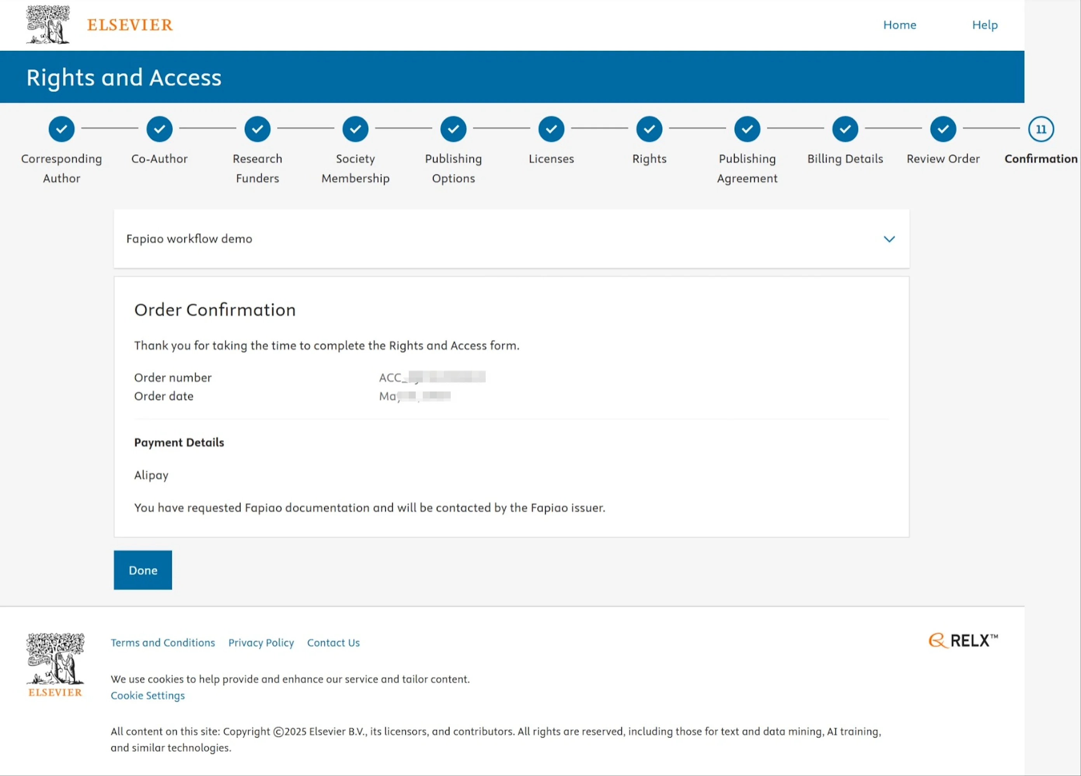Click the Publishing Agreement step checkmark
This screenshot has height=776, width=1081.
tap(747, 129)
